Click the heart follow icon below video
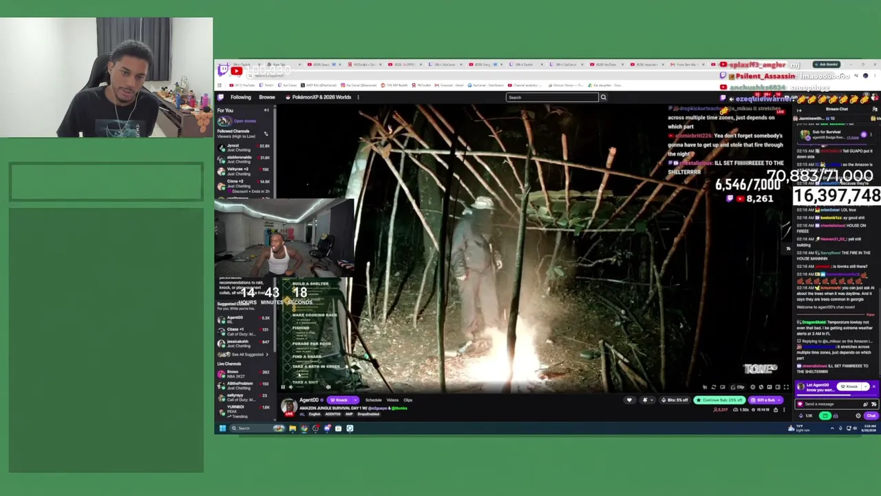This screenshot has height=496, width=881. point(629,400)
